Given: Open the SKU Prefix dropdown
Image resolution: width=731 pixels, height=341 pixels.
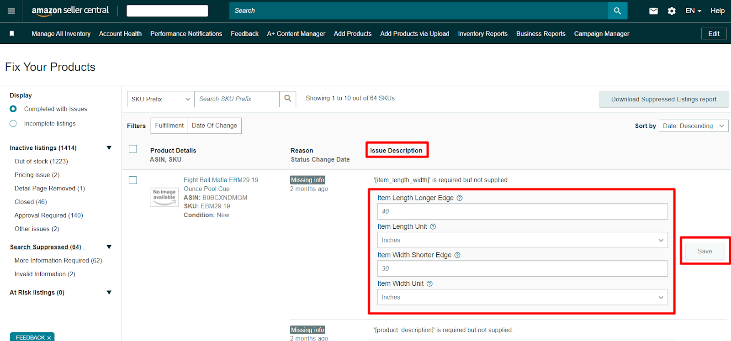Looking at the screenshot, I should point(161,99).
